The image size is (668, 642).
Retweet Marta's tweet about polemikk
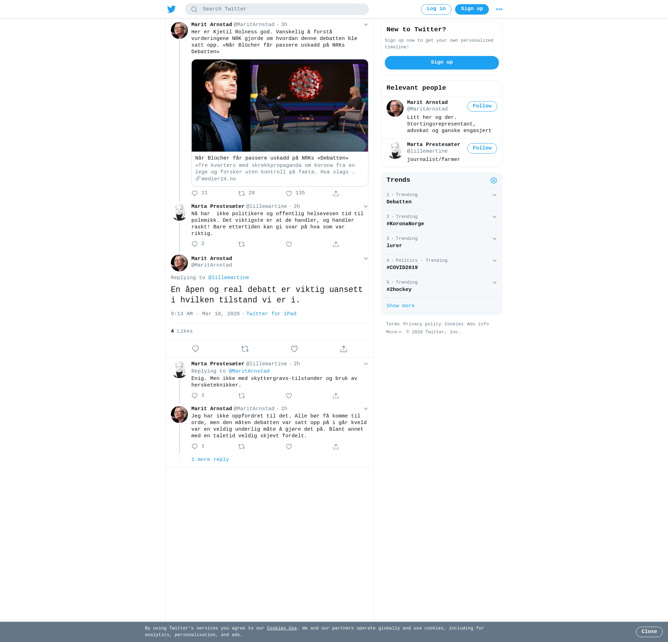pos(242,244)
